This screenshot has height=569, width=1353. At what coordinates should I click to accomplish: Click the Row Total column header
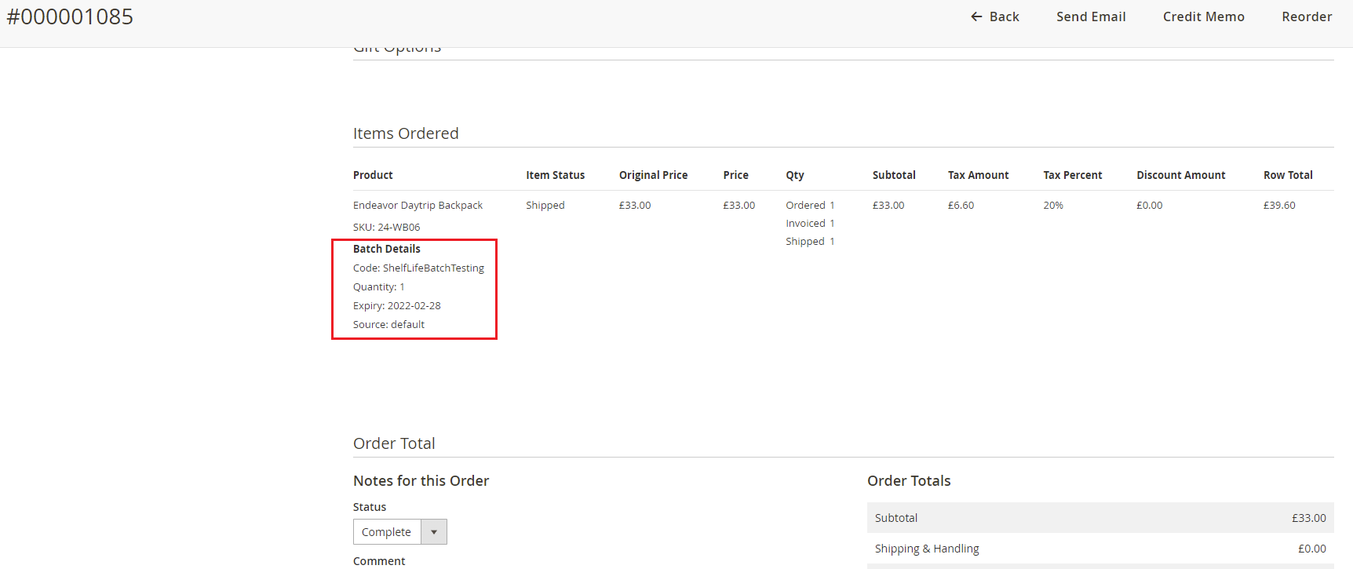point(1287,175)
